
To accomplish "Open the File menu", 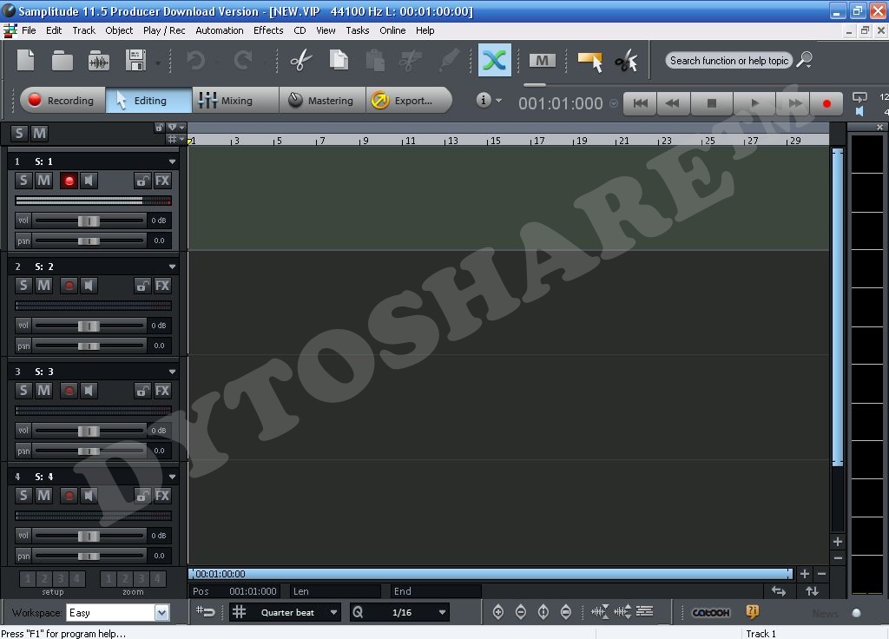I will point(29,30).
